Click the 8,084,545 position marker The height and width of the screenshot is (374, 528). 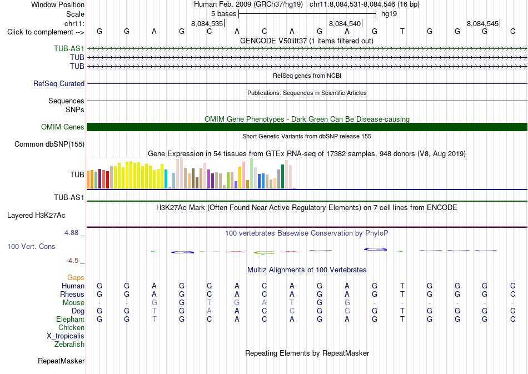pos(483,23)
